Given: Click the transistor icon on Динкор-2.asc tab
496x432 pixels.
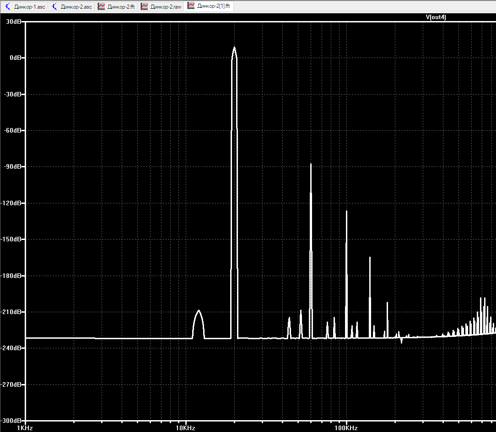Looking at the screenshot, I should (x=54, y=7).
